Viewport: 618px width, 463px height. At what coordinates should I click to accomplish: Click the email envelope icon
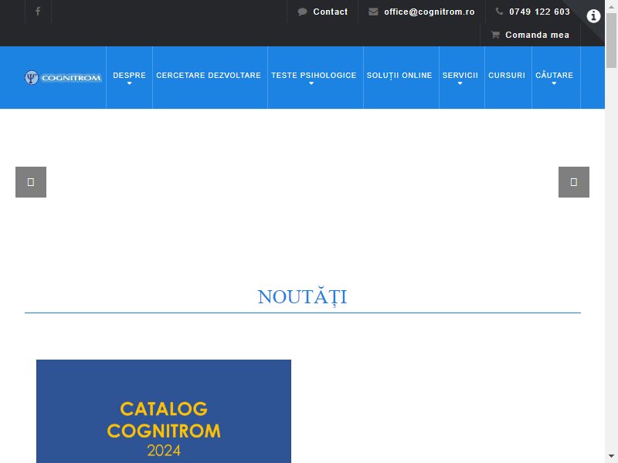point(373,12)
